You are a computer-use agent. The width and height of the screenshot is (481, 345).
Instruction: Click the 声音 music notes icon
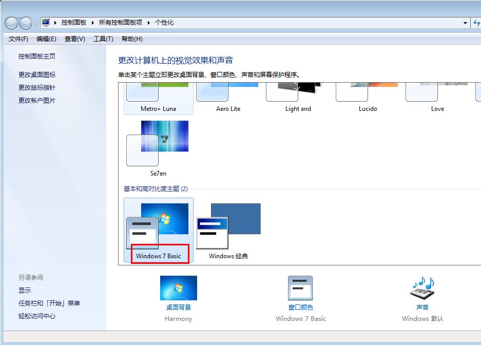tap(422, 288)
